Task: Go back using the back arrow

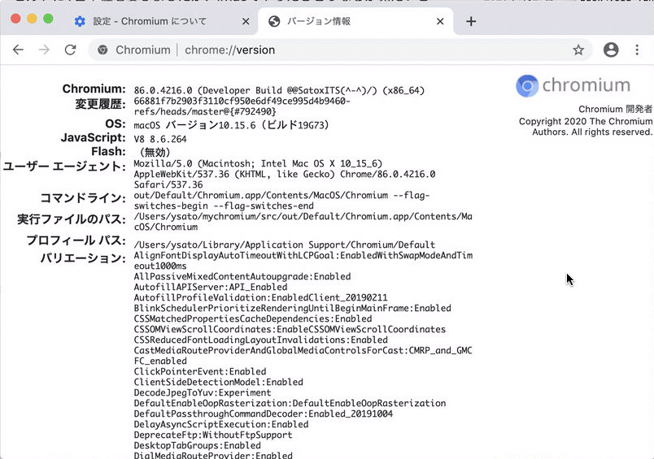Action: [18, 50]
